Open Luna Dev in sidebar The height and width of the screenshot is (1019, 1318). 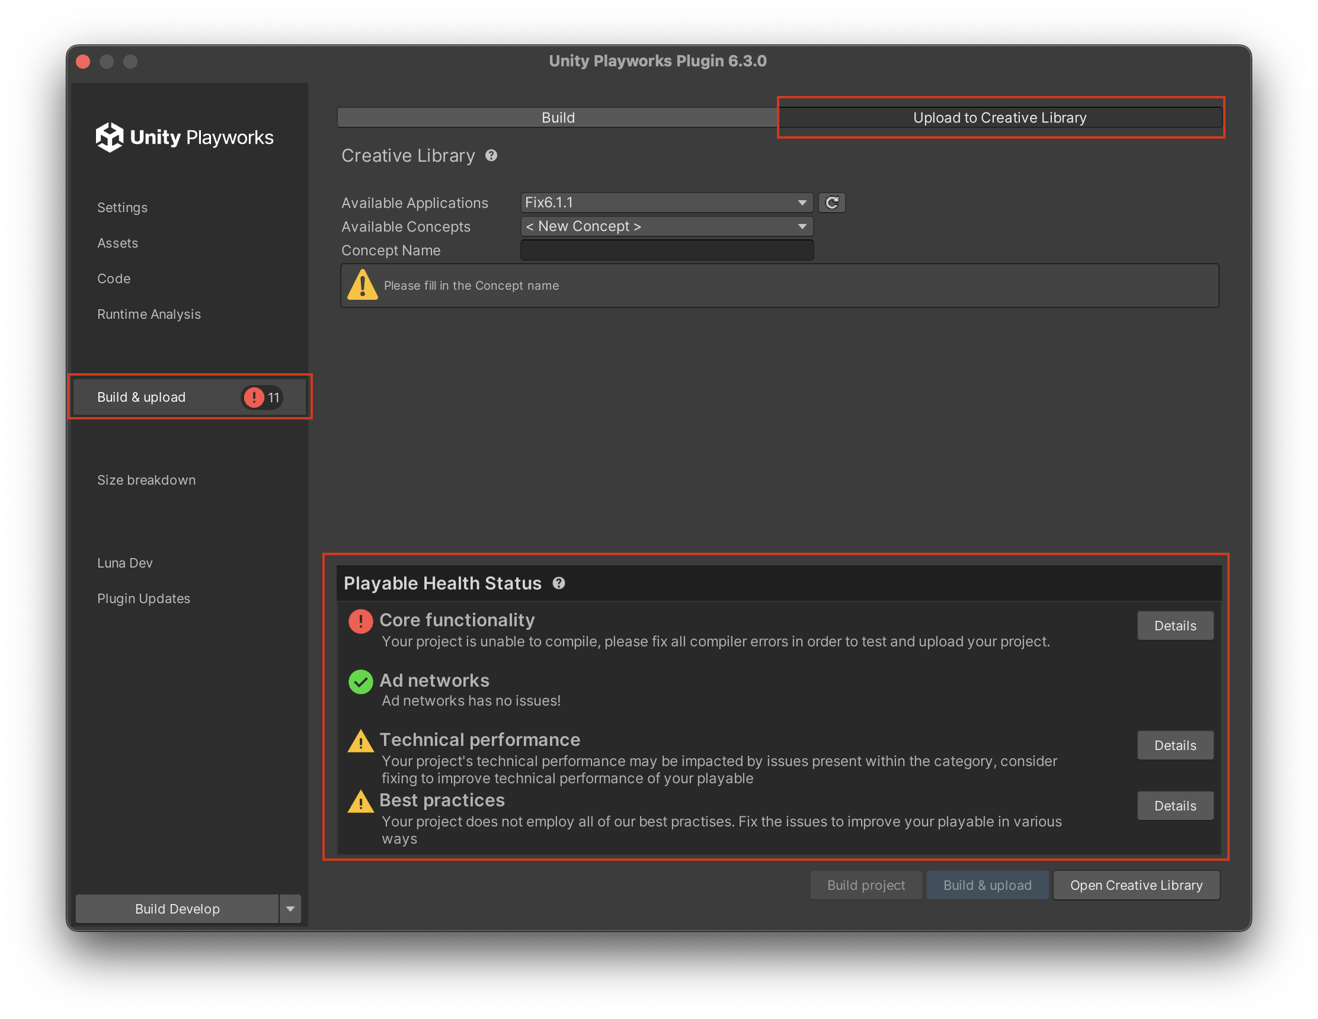click(125, 563)
